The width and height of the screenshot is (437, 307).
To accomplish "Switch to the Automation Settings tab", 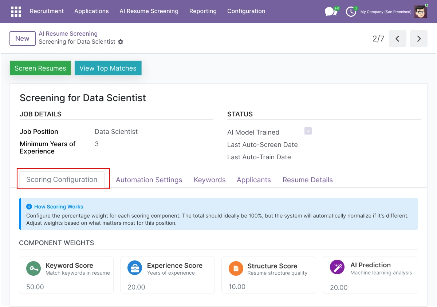I will pyautogui.click(x=149, y=180).
